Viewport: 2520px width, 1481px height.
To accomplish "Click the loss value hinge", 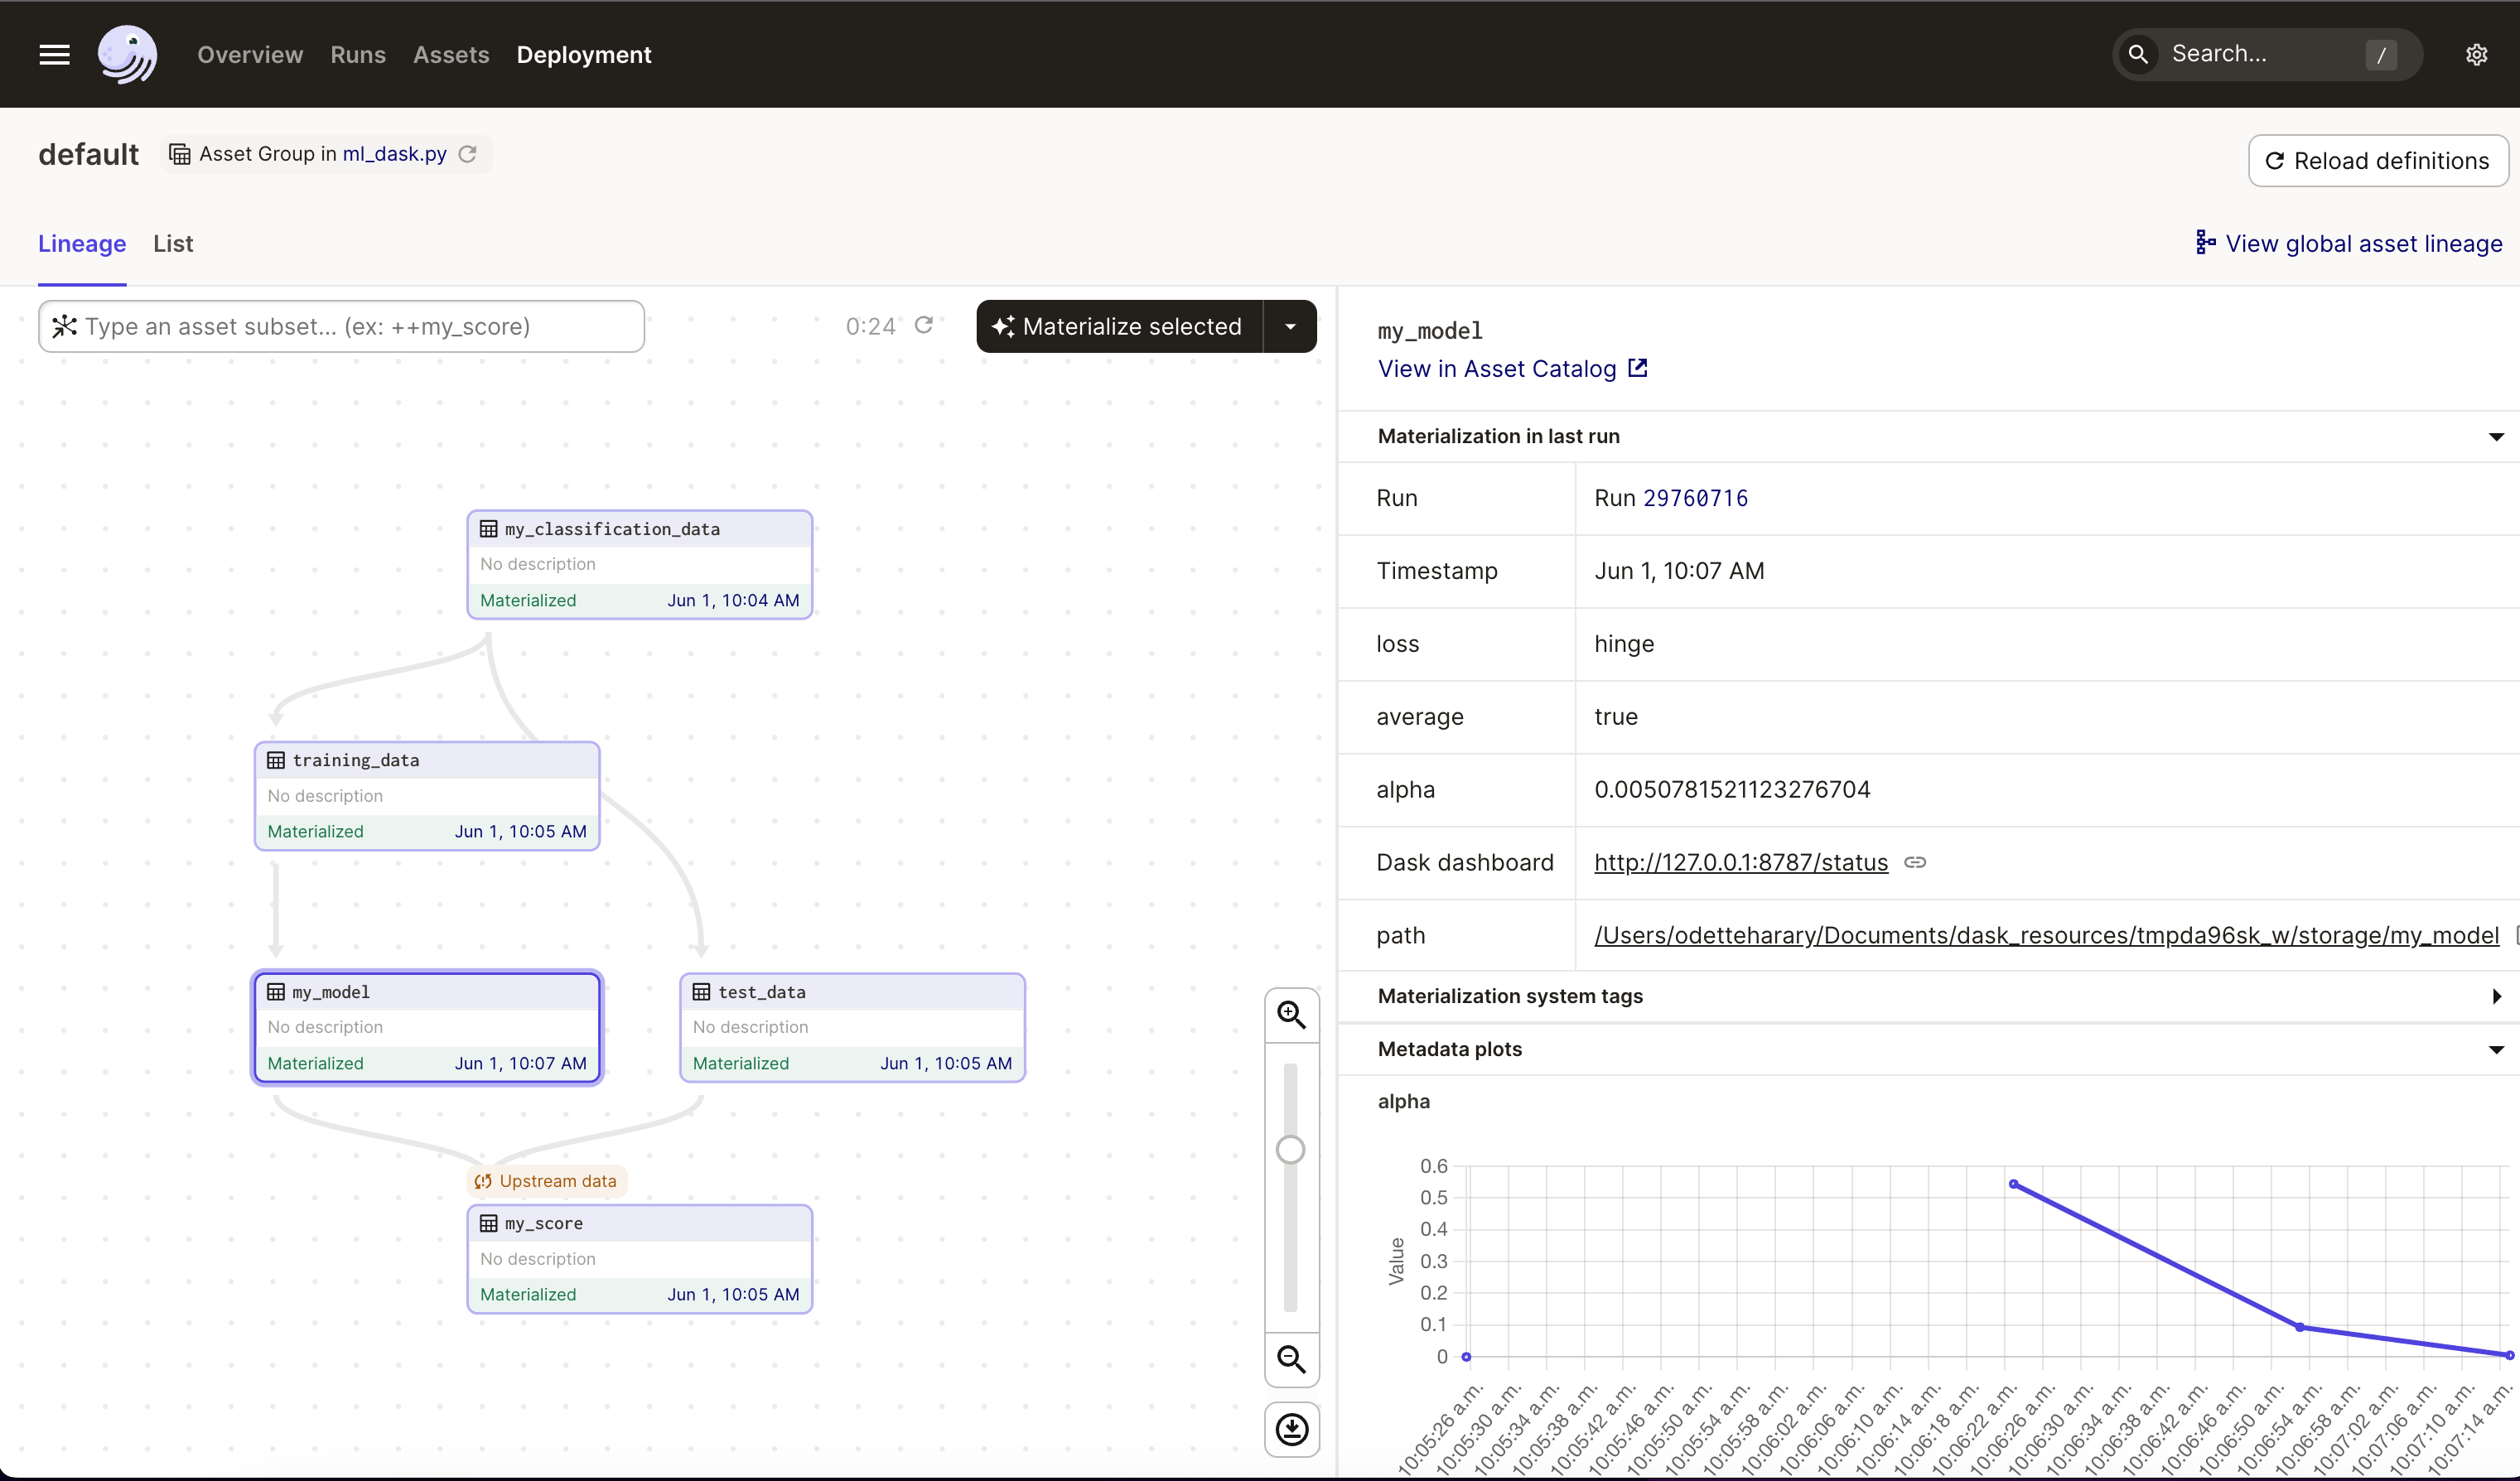I will (1624, 644).
